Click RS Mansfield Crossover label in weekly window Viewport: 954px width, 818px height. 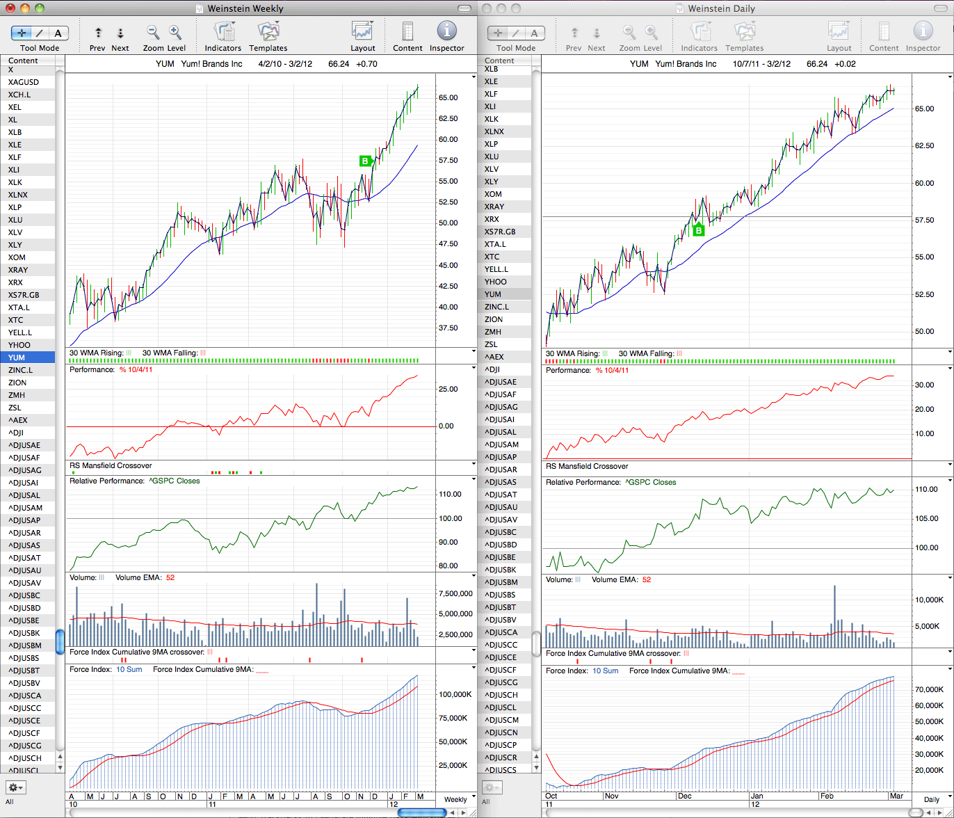[111, 465]
